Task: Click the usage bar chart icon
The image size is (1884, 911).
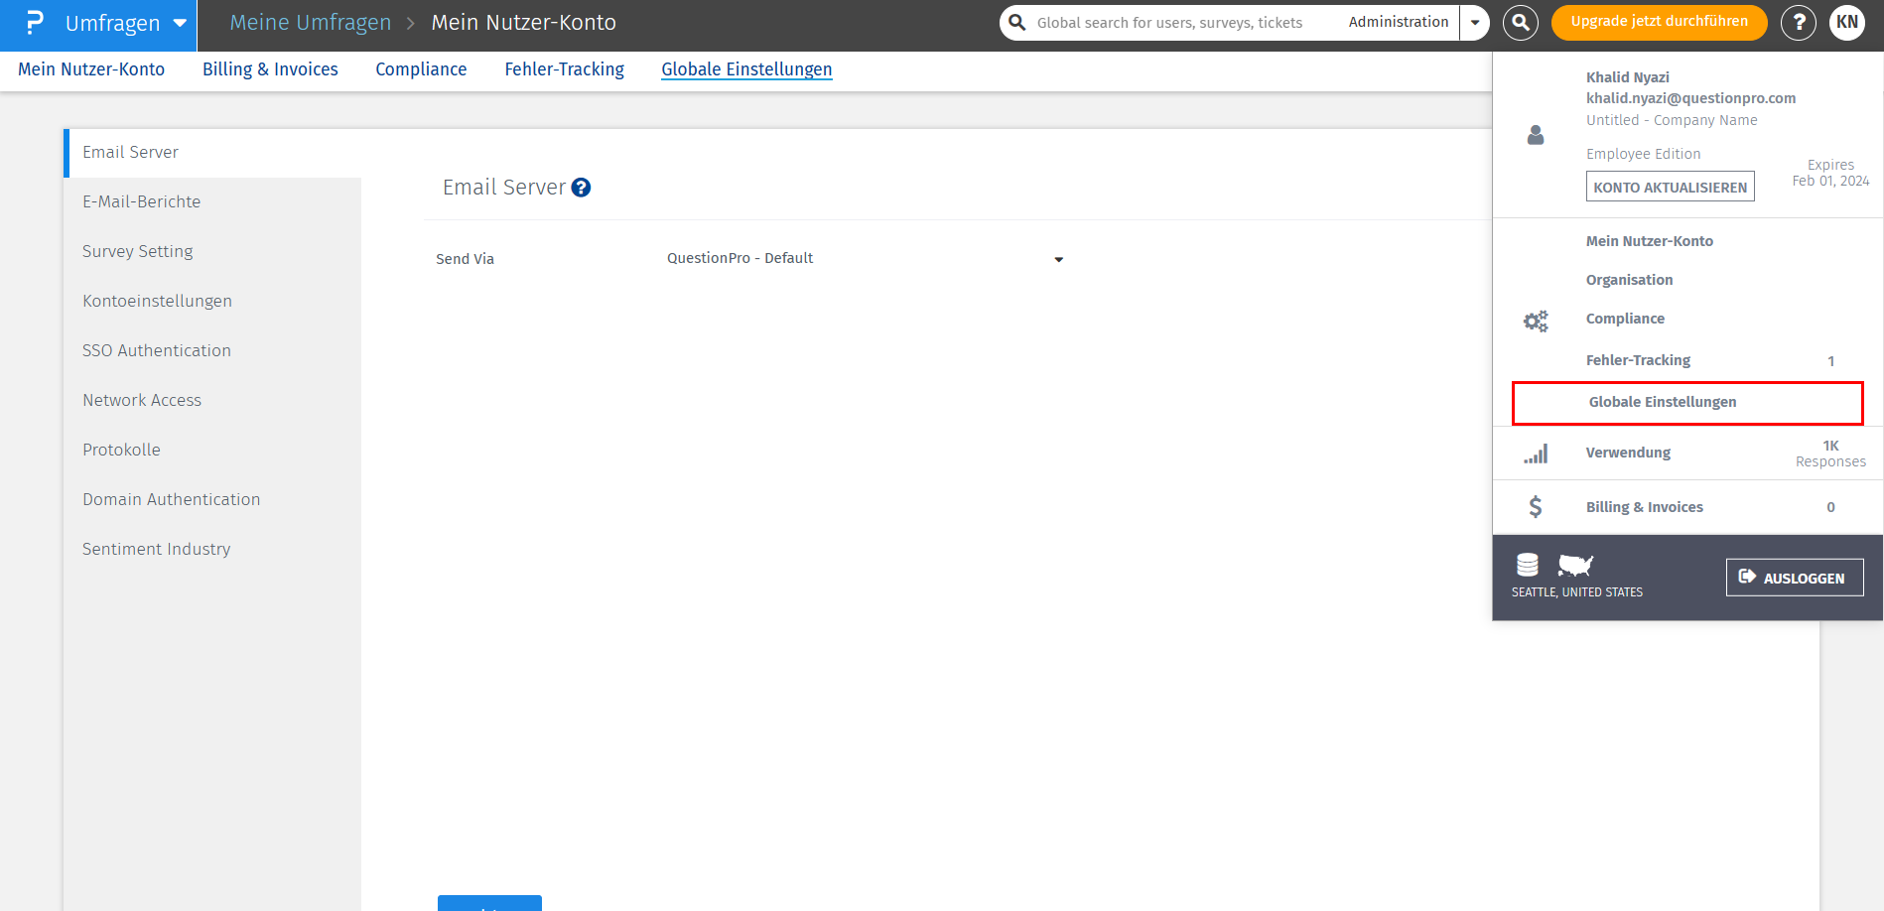Action: (1536, 455)
